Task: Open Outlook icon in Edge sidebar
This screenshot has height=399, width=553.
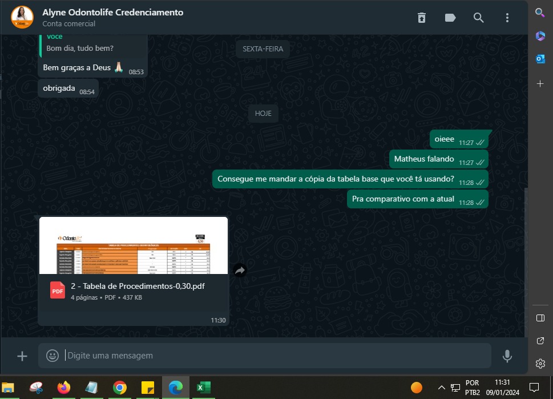Action: point(540,59)
